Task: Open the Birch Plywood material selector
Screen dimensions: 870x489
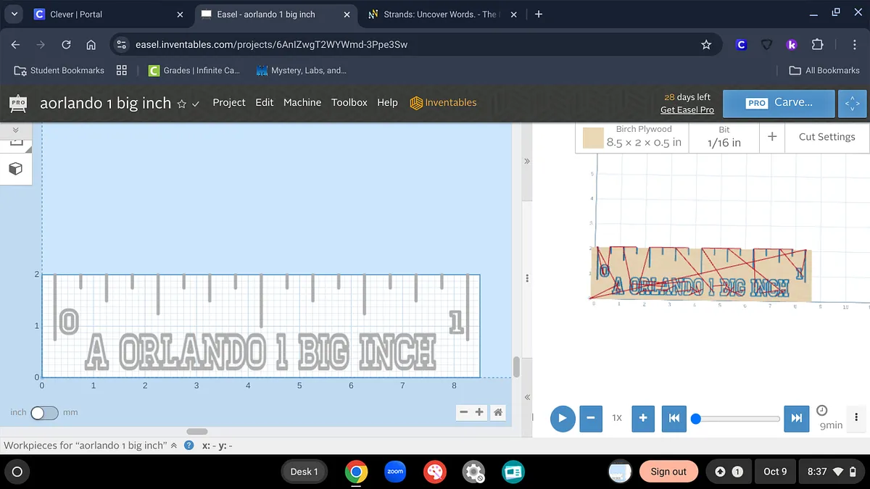Action: pyautogui.click(x=632, y=136)
